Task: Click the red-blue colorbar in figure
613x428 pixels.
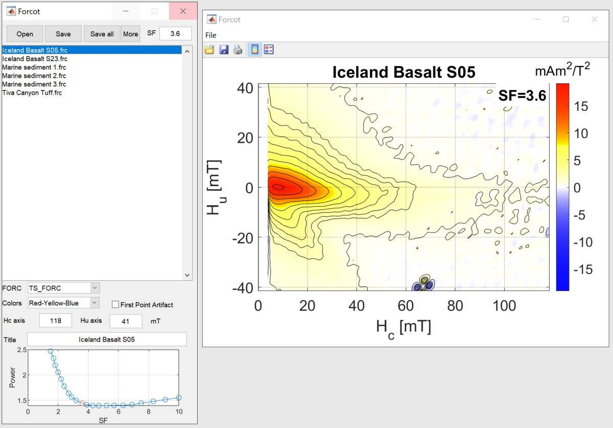Action: [562, 187]
